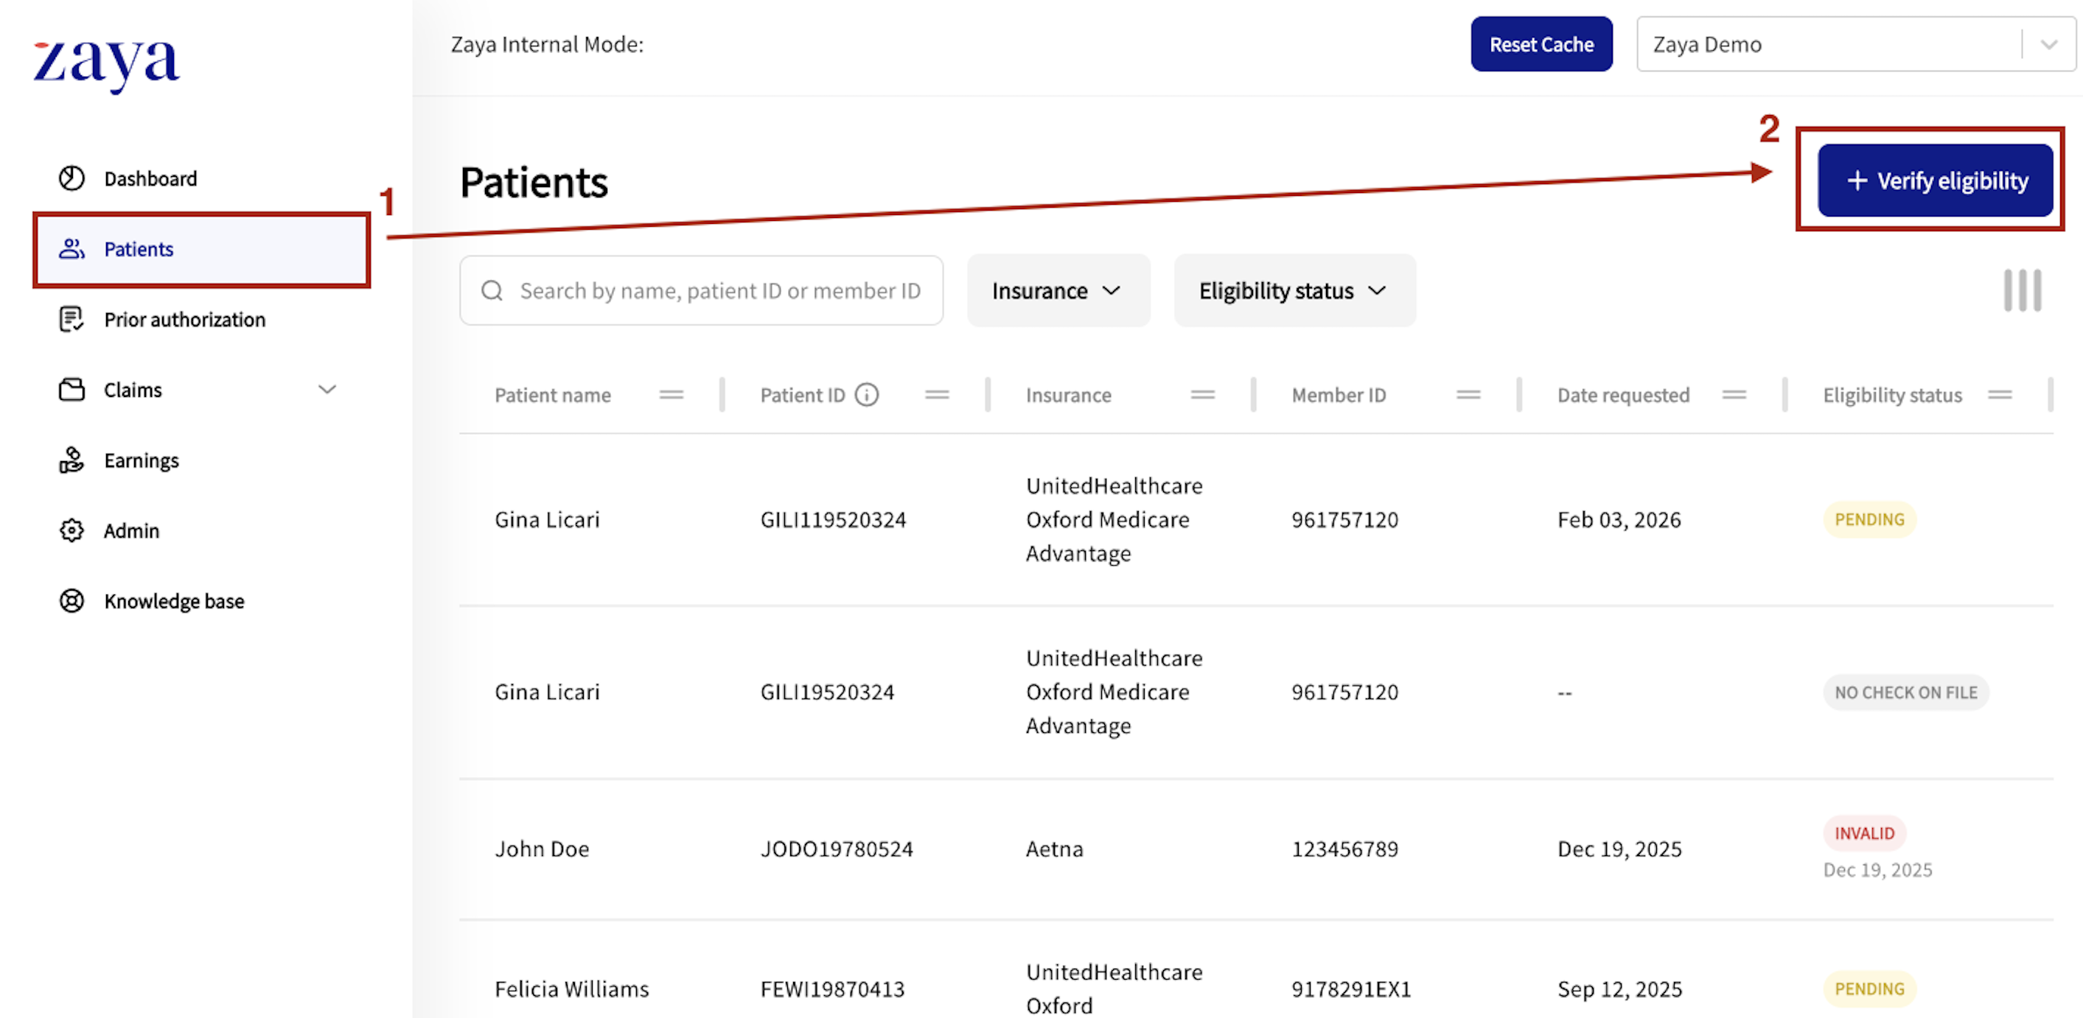Image resolution: width=2083 pixels, height=1018 pixels.
Task: Open the Insurance filter dropdown
Action: [1057, 290]
